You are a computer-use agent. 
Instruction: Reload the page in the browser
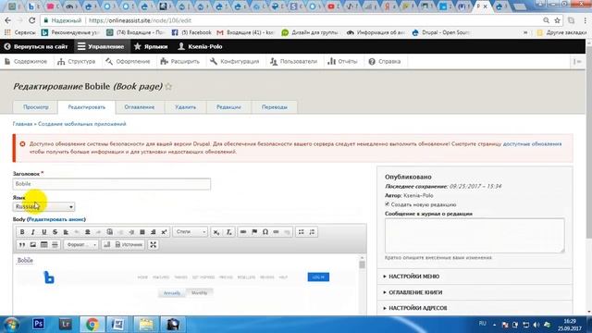32,20
